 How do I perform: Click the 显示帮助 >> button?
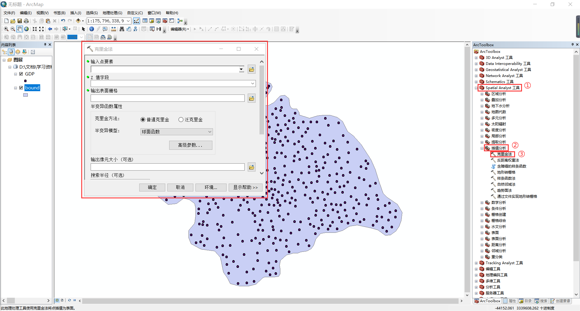tap(245, 187)
